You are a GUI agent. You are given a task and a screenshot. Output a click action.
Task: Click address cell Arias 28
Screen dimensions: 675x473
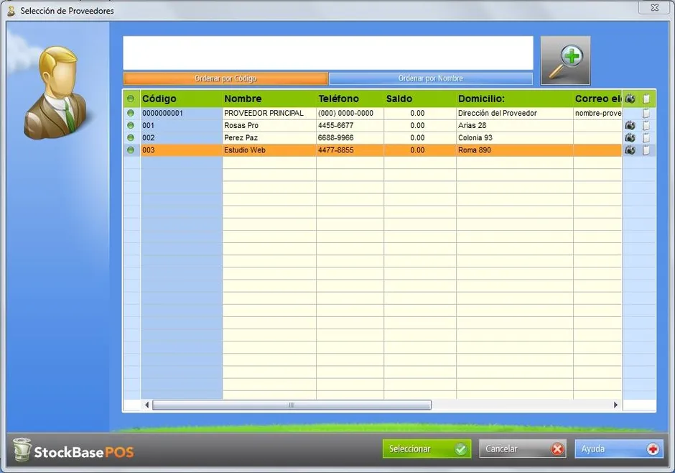[x=515, y=125]
